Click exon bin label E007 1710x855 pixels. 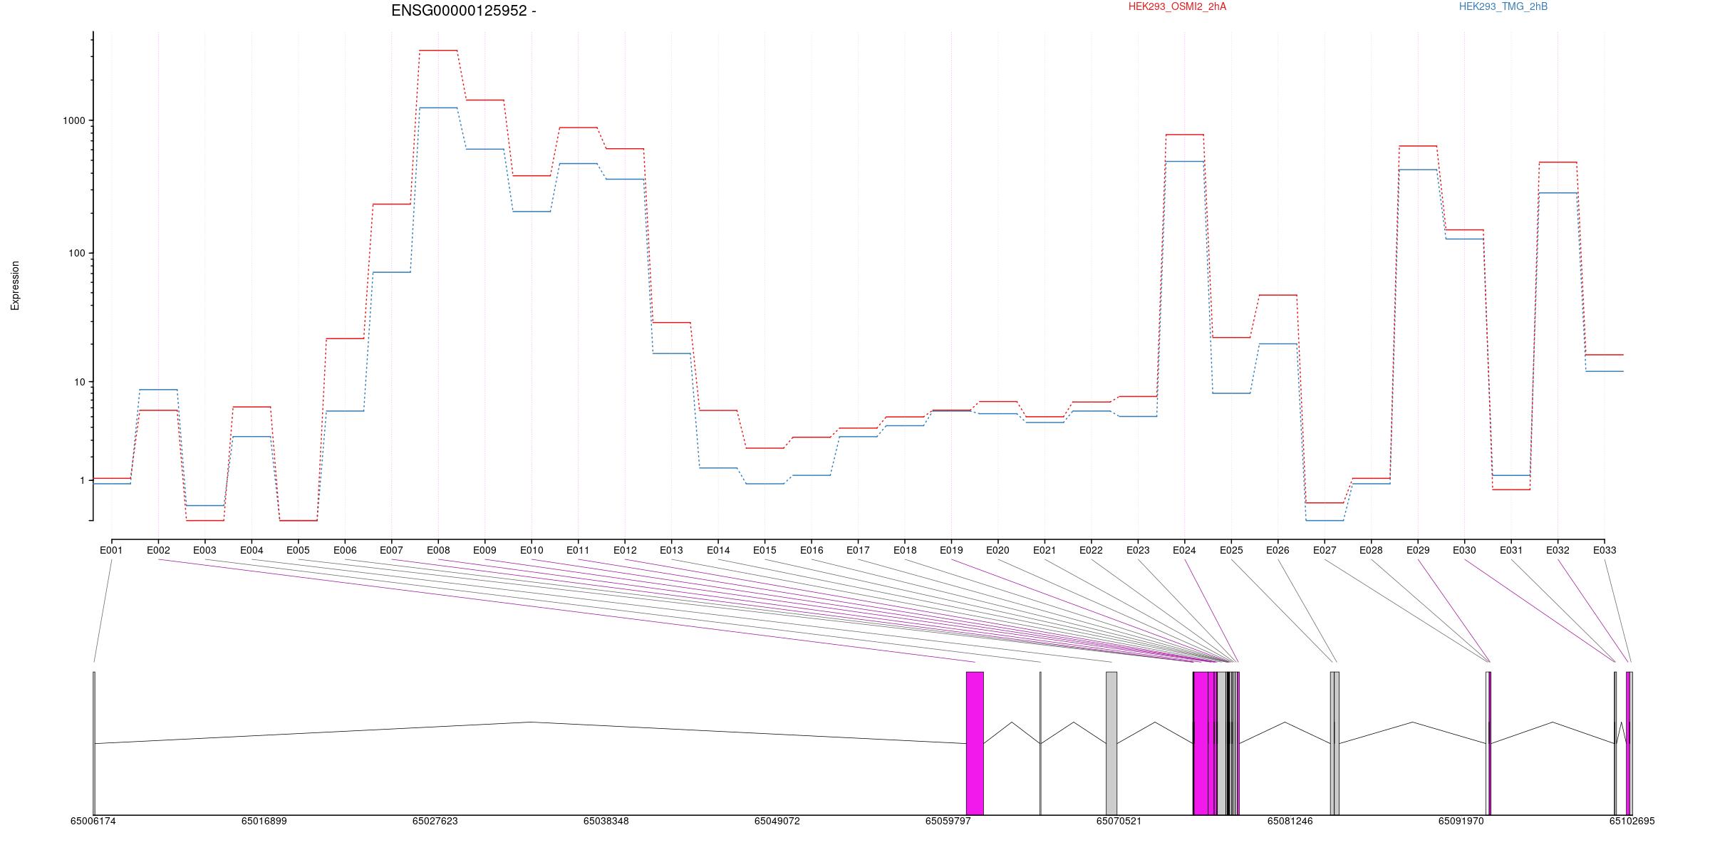[x=391, y=550]
